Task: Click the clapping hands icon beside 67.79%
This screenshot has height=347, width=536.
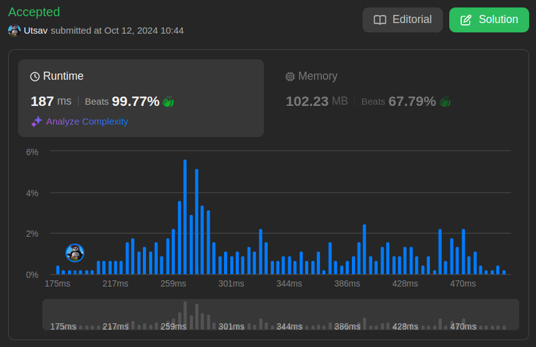Action: (444, 102)
